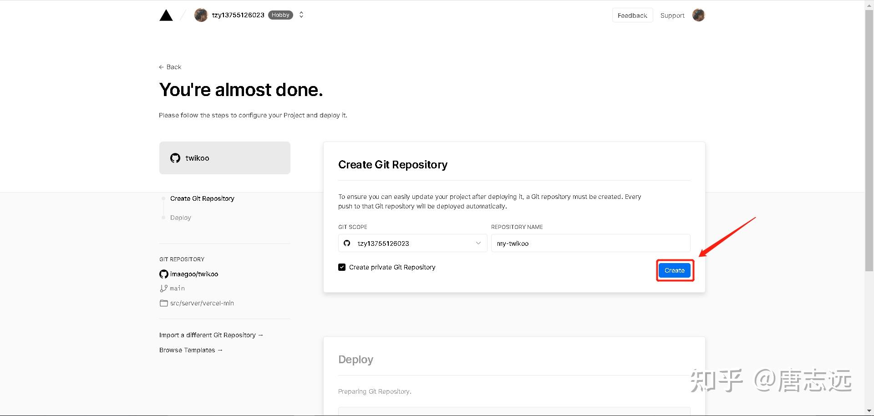
Task: Select the Deploy step in sidebar
Action: click(x=181, y=218)
